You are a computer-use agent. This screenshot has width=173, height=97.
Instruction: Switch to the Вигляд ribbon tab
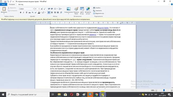point(21,4)
